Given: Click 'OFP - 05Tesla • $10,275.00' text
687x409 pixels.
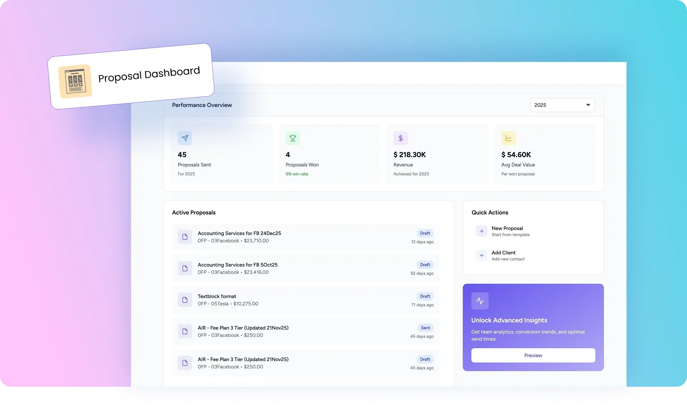Looking at the screenshot, I should click(228, 304).
